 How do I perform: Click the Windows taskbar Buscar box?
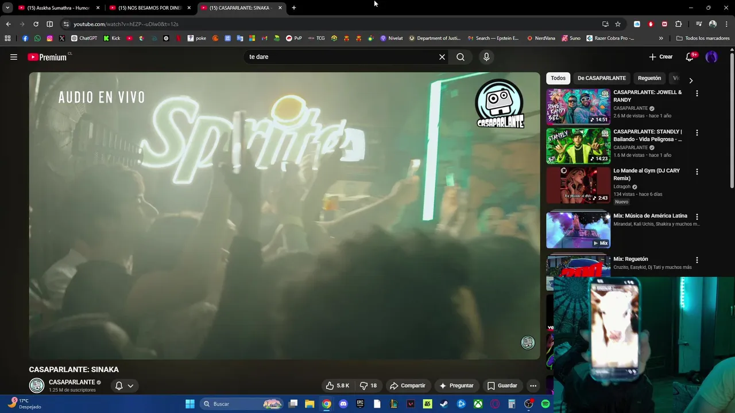tap(241, 404)
